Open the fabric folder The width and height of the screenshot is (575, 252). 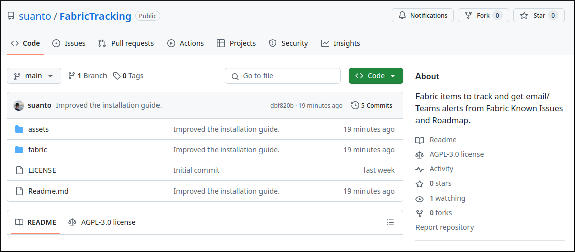coord(38,150)
